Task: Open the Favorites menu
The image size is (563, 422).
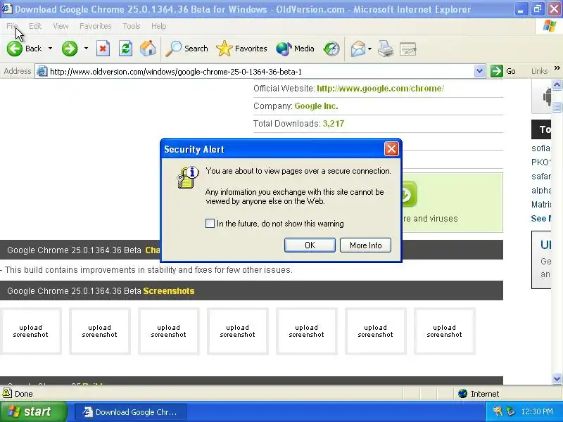Action: tap(96, 26)
